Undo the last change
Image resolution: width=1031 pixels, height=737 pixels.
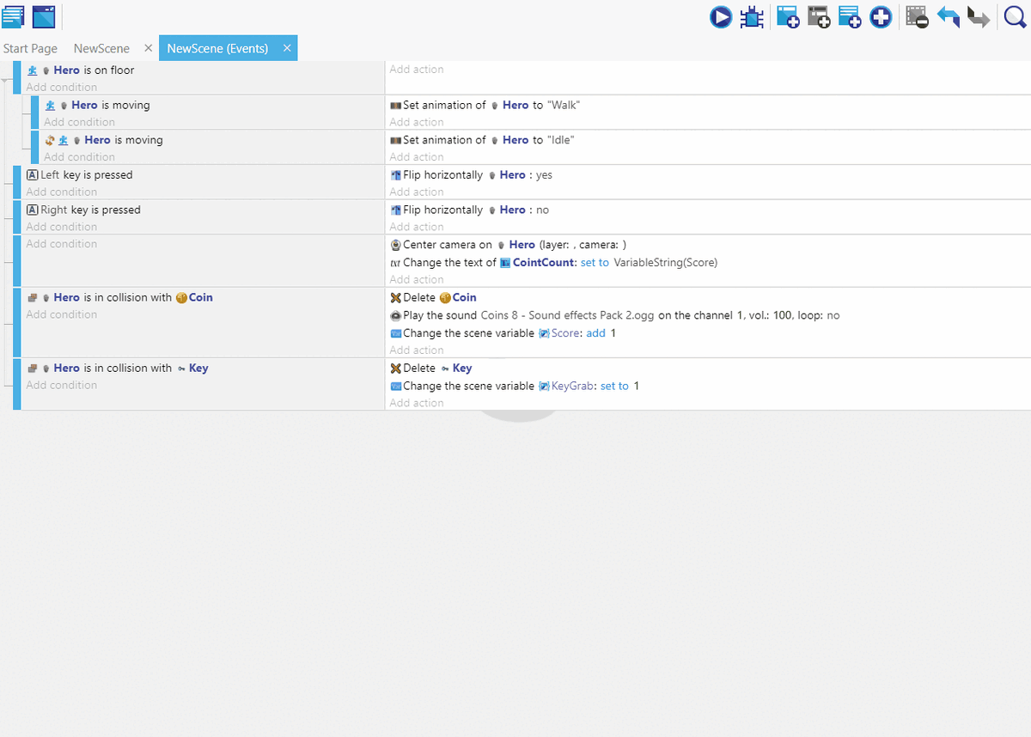click(x=949, y=16)
